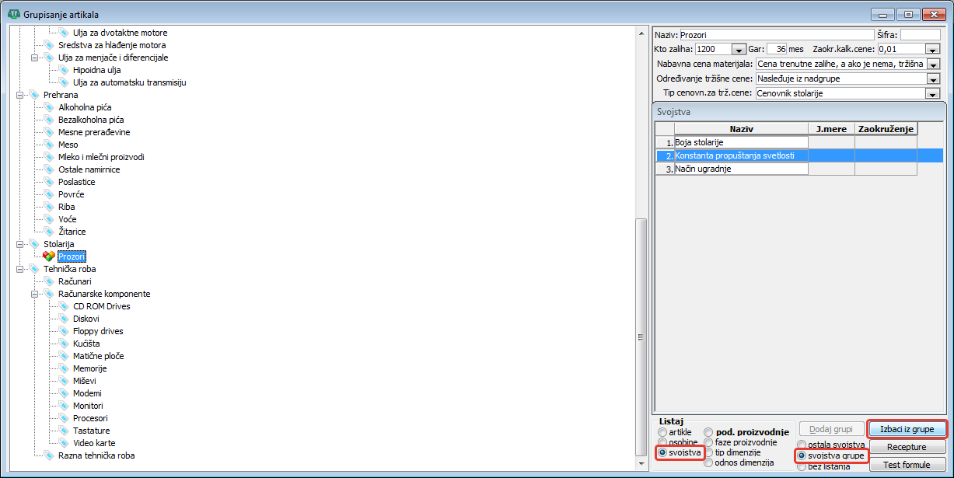The width and height of the screenshot is (954, 478).
Task: Click the tag icon beside Hipoidna ulja
Action: pyautogui.click(x=64, y=70)
